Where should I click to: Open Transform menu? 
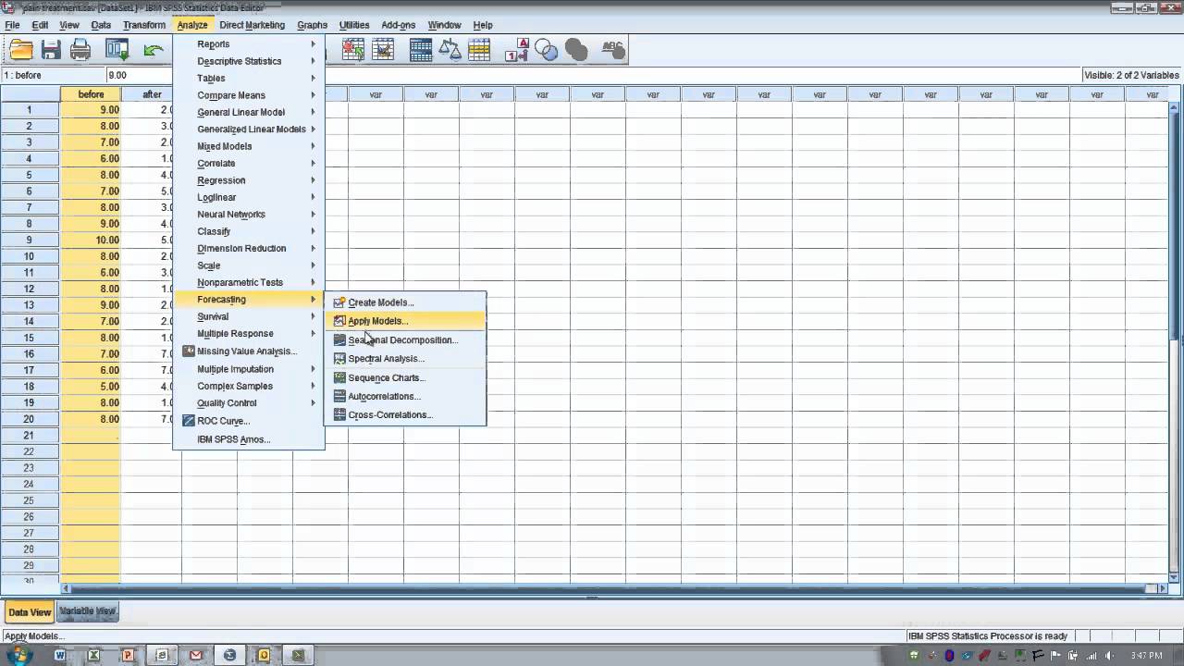(x=143, y=25)
